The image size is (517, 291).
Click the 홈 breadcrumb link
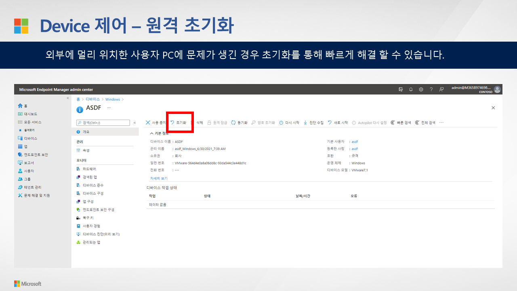(78, 99)
